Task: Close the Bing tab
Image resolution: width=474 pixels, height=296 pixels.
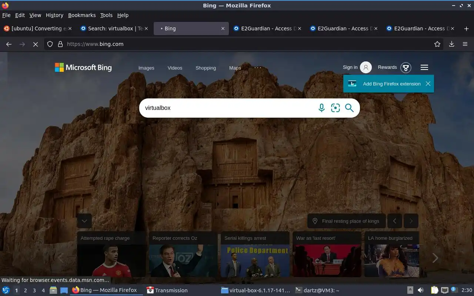Action: 223,28
